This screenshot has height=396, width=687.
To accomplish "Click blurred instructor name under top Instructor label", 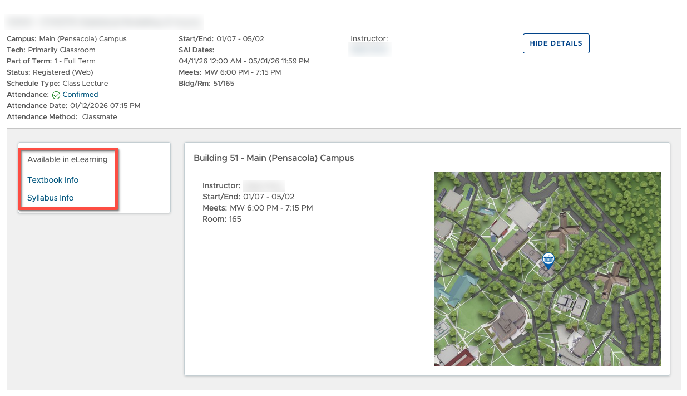I will [369, 50].
